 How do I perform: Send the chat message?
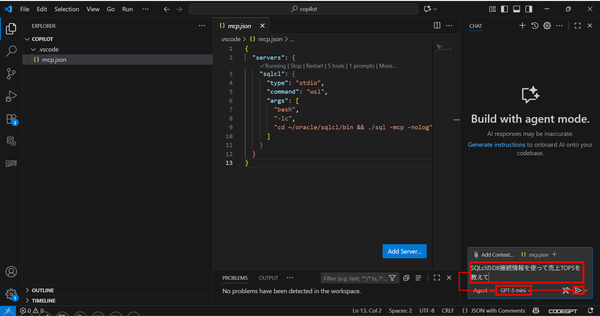point(578,290)
